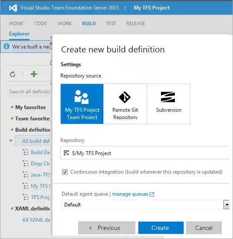This screenshot has height=239, width=233.
Task: Click the definition icon beside TFS Proj
Action: [x=26, y=197]
